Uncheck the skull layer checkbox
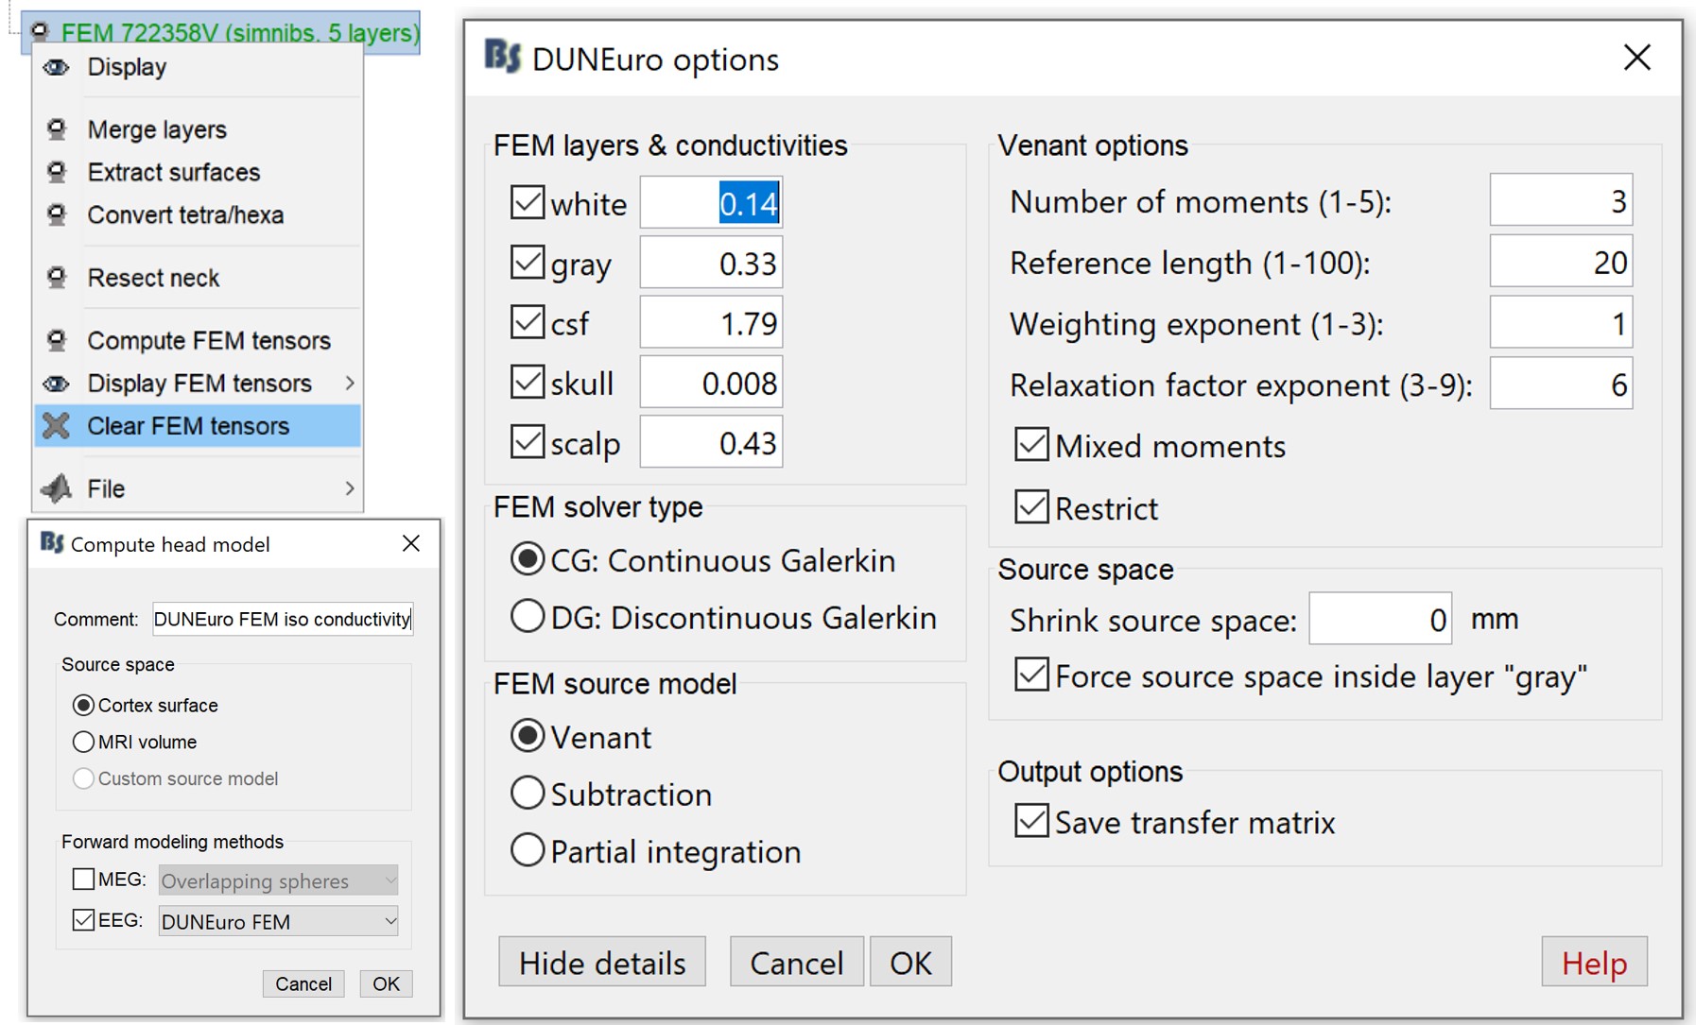Screen dimensions: 1696x1025 point(527,383)
